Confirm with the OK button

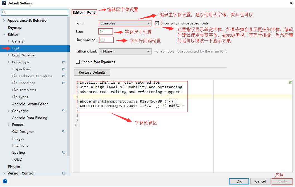[239, 181]
